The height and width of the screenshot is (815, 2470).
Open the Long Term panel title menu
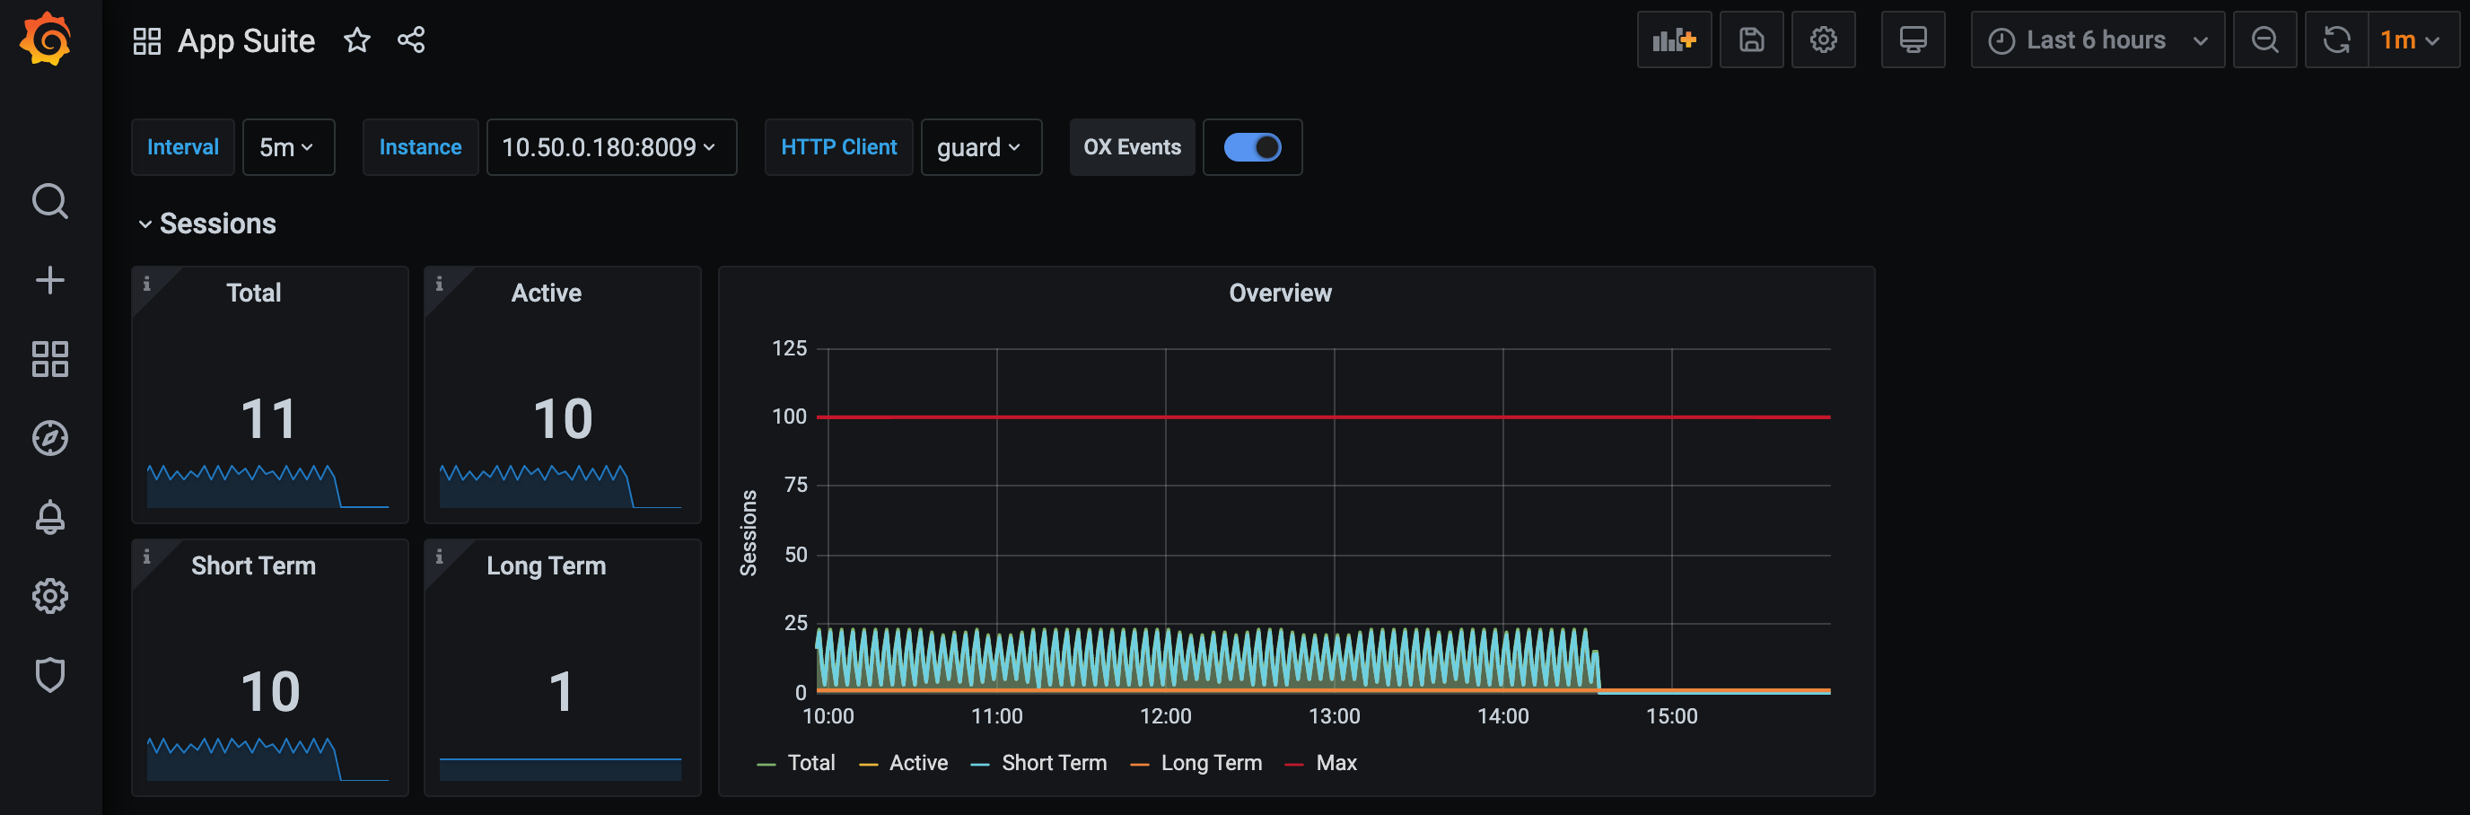[546, 565]
